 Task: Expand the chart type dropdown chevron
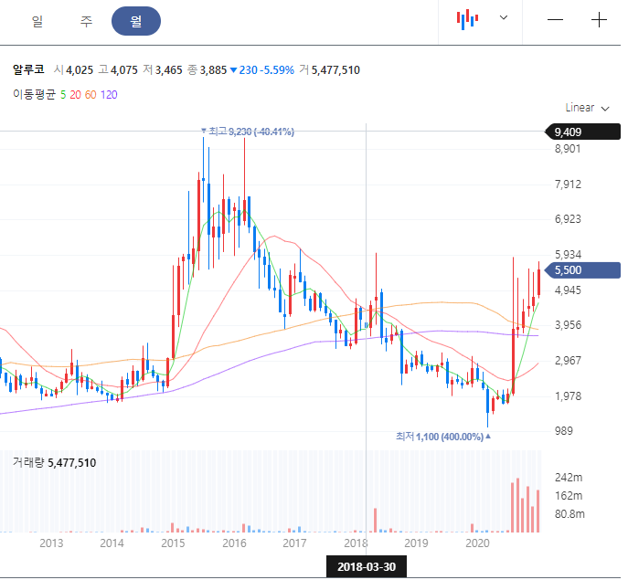[504, 17]
